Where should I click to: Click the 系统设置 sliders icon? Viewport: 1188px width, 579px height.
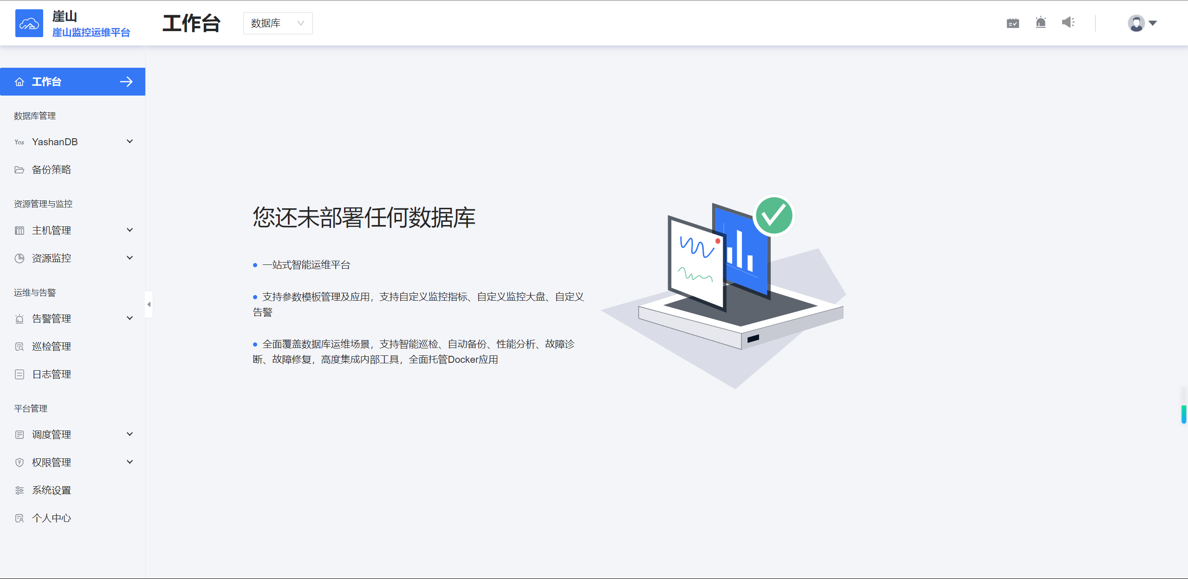coord(19,490)
